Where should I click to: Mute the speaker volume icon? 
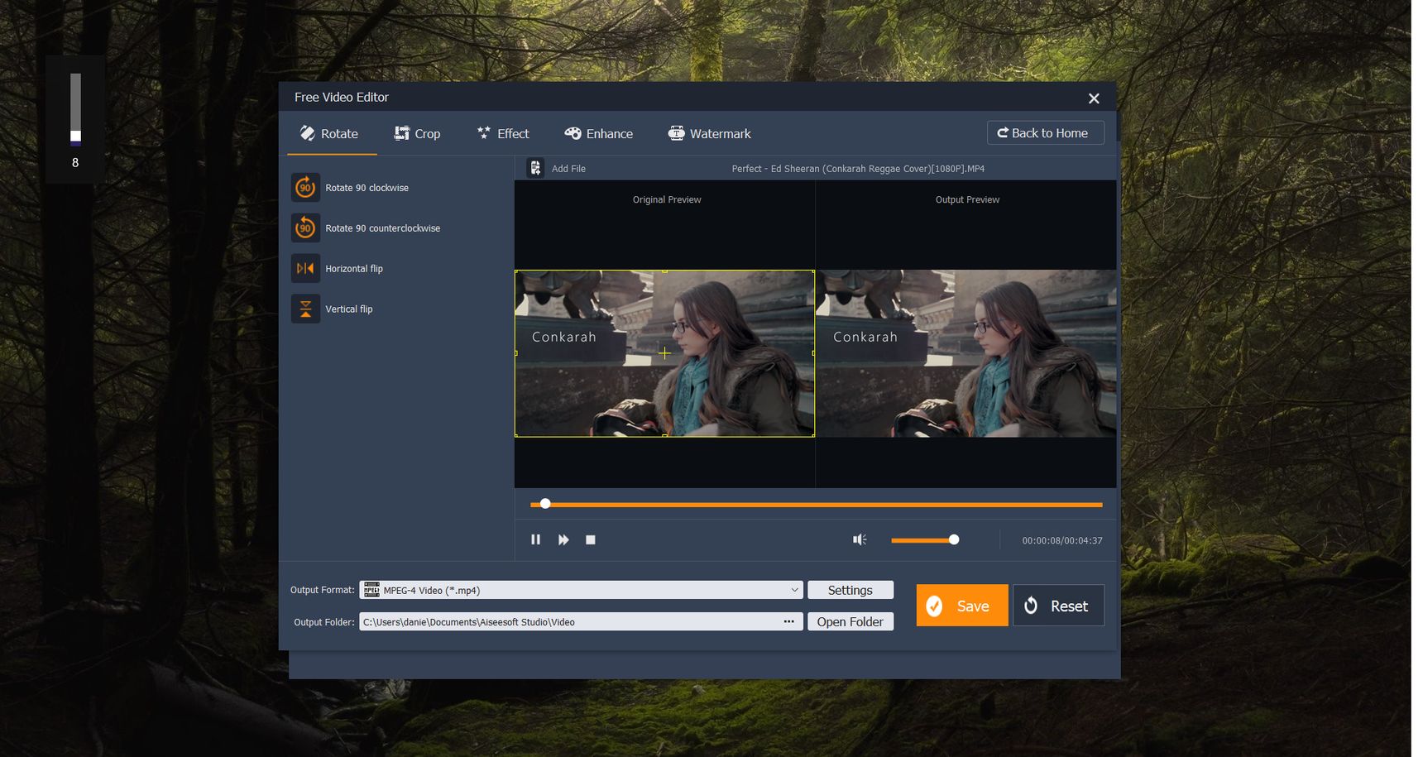coord(860,539)
